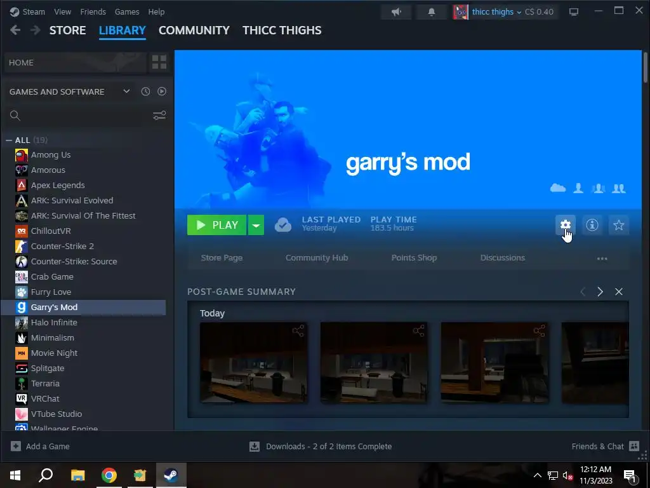
Task: Launch Garry's Mod with PLAY button
Action: point(217,225)
